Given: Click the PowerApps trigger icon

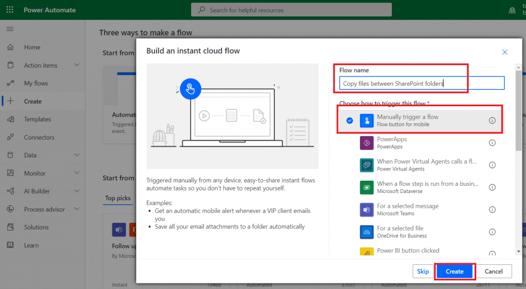Looking at the screenshot, I should point(367,143).
